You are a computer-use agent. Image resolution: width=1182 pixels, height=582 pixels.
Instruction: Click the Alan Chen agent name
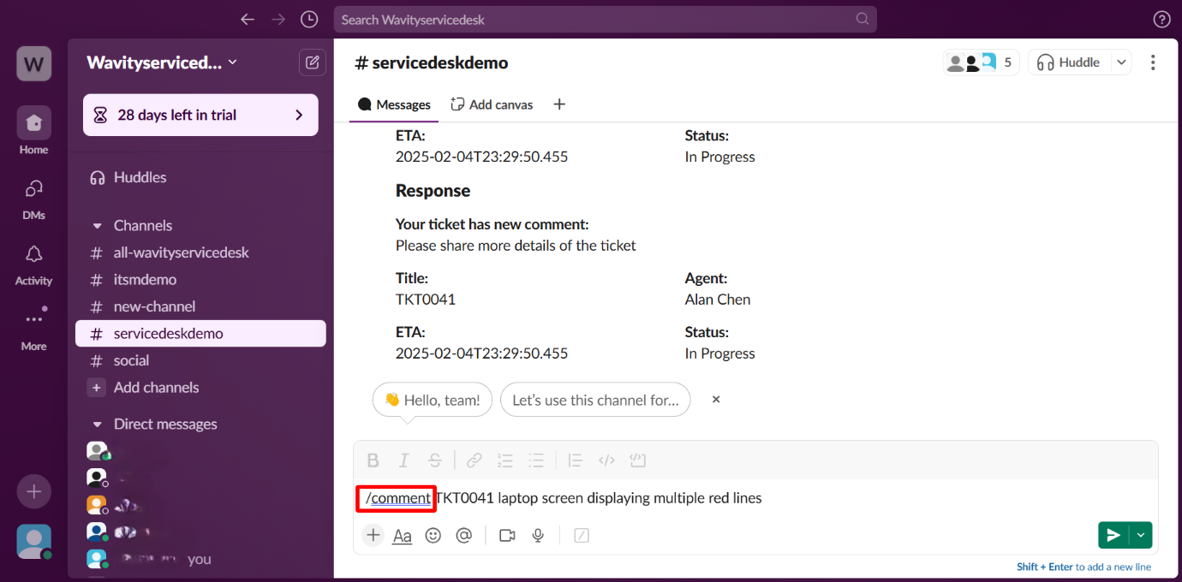tap(718, 300)
